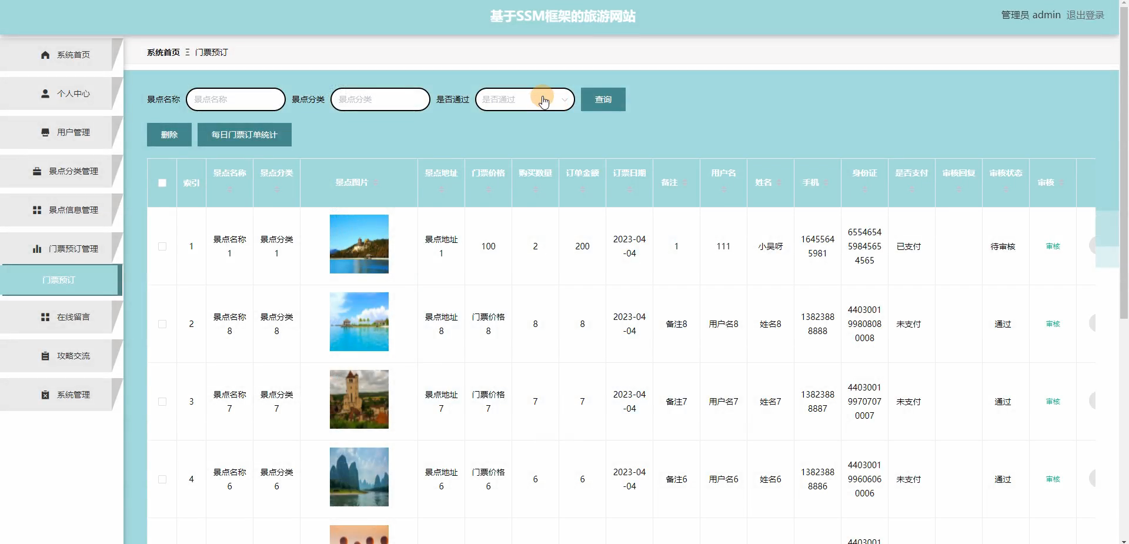This screenshot has width=1129, height=544.
Task: Click the grid icon beside 景点信息管理
Action: 37,210
